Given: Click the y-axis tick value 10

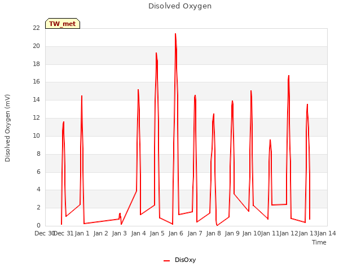Looking at the screenshot, I should point(36,135).
